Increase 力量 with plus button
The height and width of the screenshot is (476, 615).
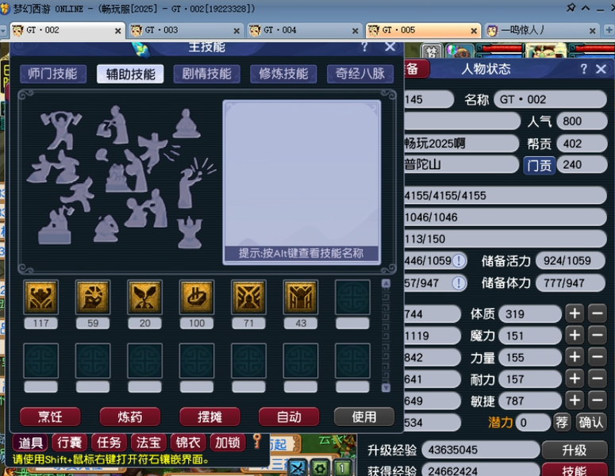coord(575,357)
